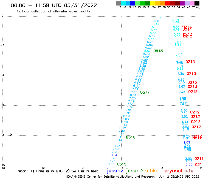The height and width of the screenshot is (179, 203).
Task: Click the cryosat satellite legend label
Action: coord(174,171)
